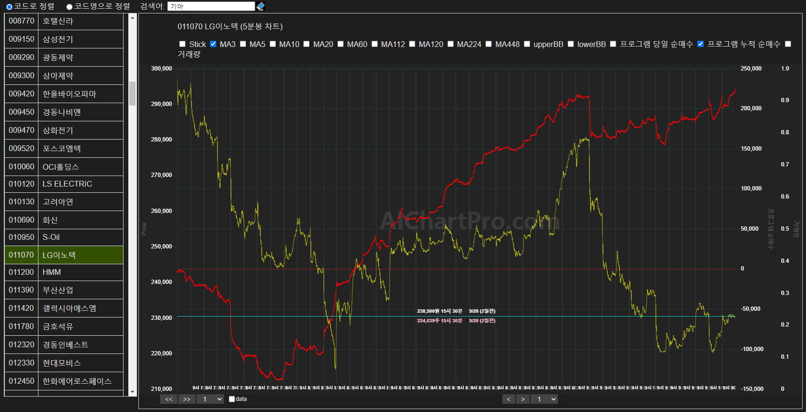806x412 pixels.
Task: Click the '<<' navigation button
Action: pyautogui.click(x=169, y=399)
